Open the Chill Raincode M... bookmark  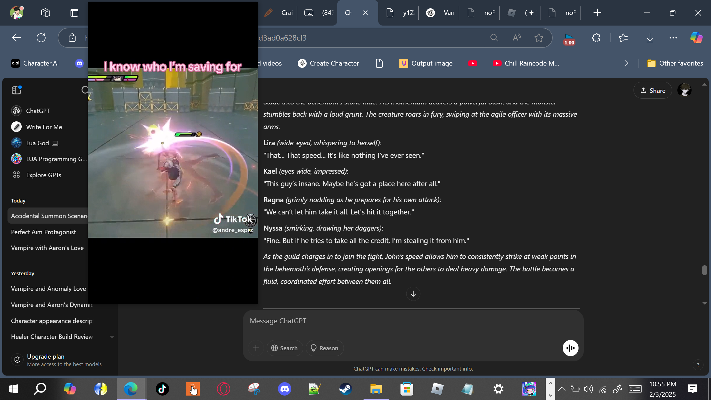click(x=526, y=63)
